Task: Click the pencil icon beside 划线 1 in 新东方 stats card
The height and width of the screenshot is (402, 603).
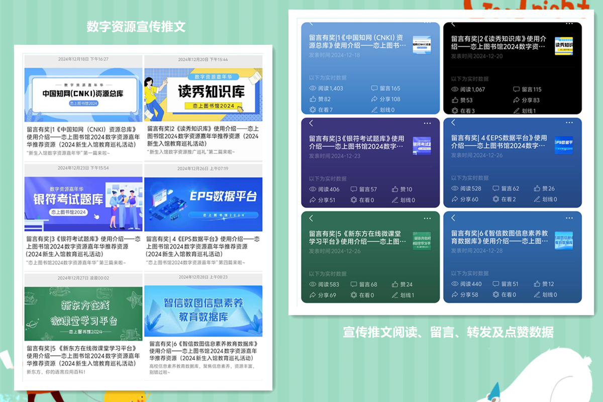Action: [395, 295]
